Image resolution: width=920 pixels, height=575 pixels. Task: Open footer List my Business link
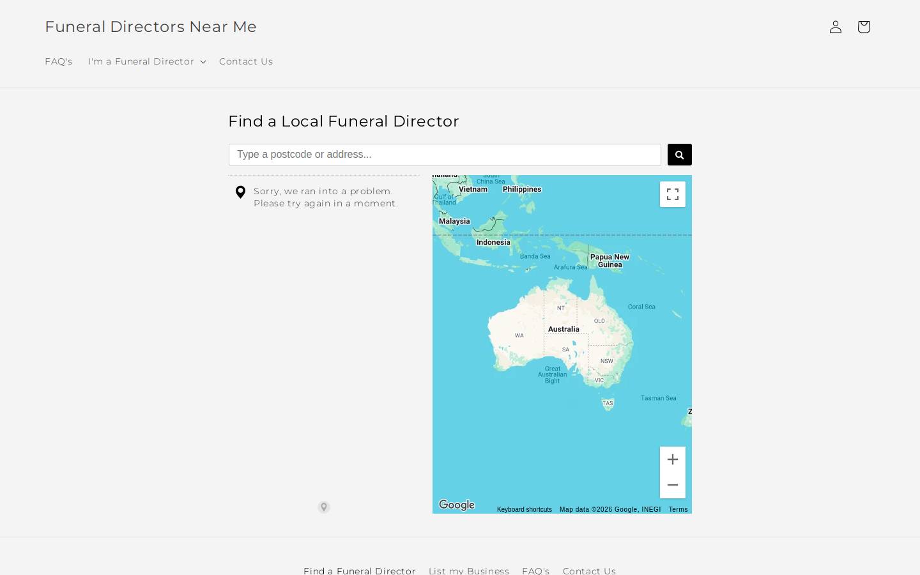[469, 571]
